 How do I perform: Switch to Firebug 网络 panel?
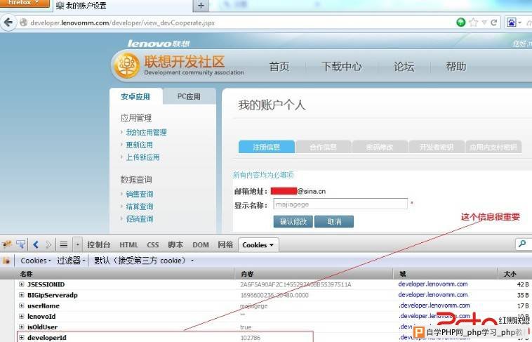point(225,244)
